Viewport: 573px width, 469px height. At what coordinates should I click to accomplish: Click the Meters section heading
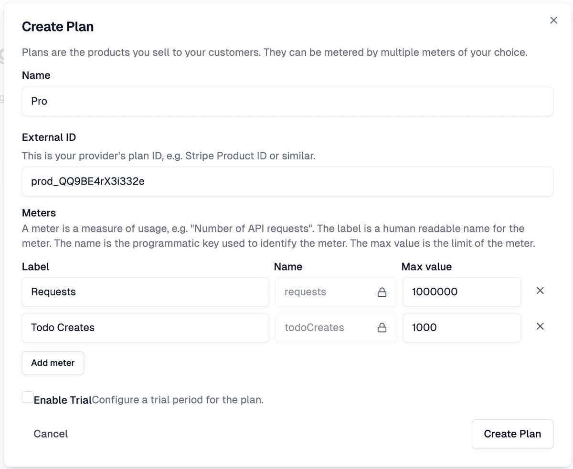pyautogui.click(x=39, y=213)
